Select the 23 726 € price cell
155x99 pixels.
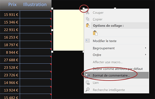point(10,75)
